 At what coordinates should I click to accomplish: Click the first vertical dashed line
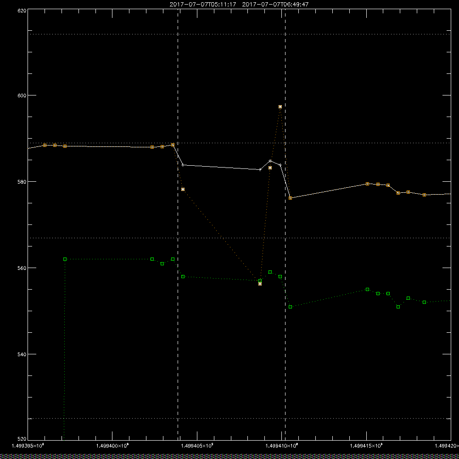[x=178, y=224]
